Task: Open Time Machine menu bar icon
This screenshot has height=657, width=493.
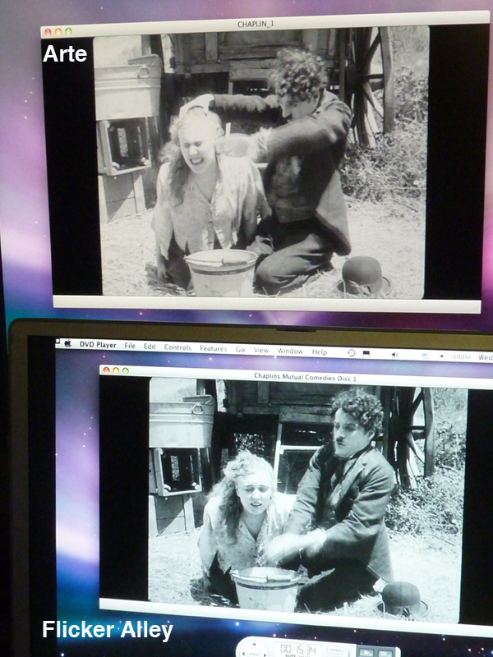Action: (x=352, y=353)
